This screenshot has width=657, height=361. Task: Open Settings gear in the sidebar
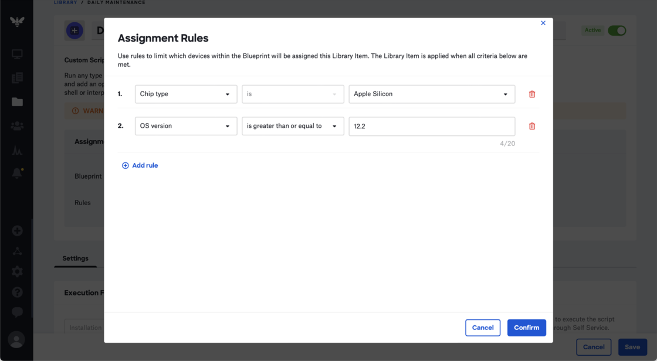pyautogui.click(x=17, y=271)
